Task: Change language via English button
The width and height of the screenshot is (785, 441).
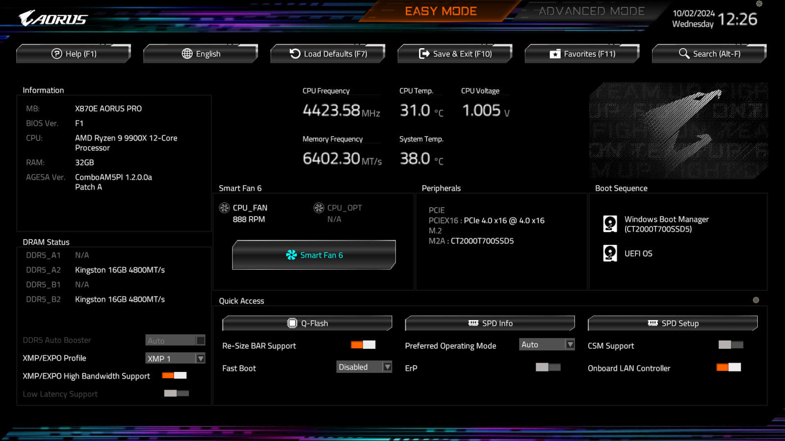Action: [x=201, y=54]
